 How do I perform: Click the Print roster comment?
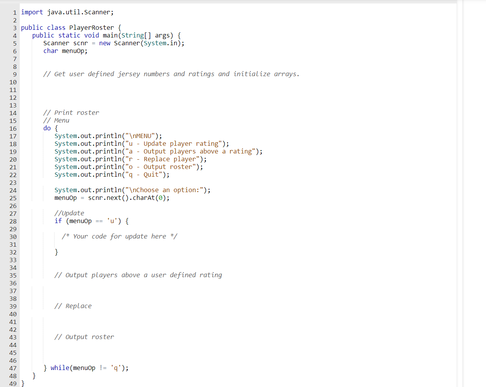71,112
